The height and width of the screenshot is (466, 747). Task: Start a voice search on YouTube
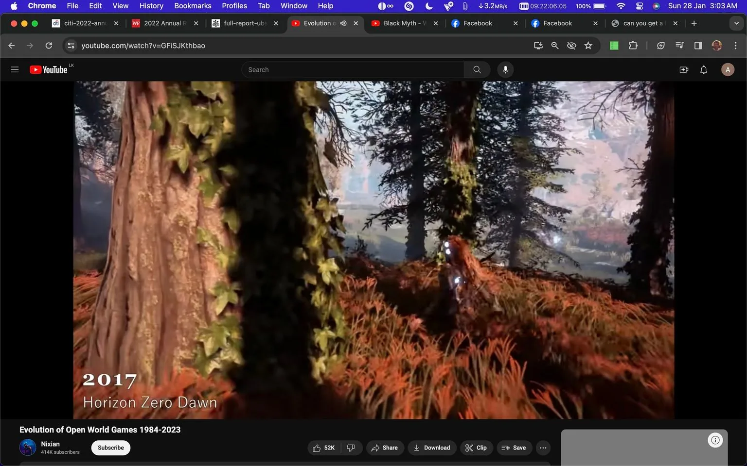(x=505, y=69)
